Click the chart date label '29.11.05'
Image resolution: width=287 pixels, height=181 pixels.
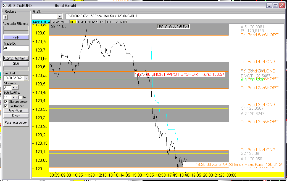coord(59,26)
